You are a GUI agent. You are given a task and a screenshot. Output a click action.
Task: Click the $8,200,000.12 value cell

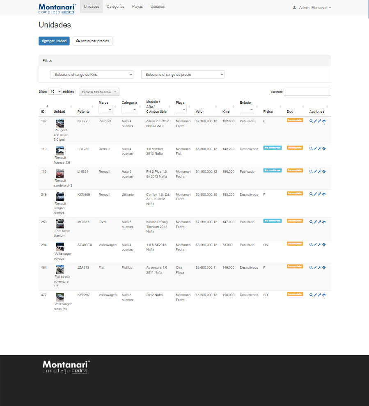coord(206,245)
